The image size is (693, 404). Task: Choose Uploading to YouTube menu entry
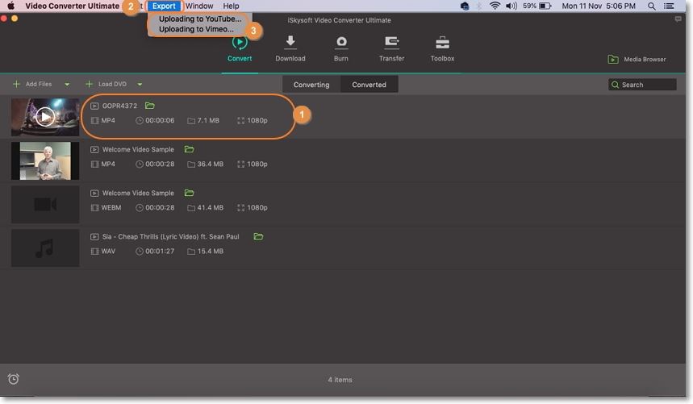pyautogui.click(x=199, y=19)
